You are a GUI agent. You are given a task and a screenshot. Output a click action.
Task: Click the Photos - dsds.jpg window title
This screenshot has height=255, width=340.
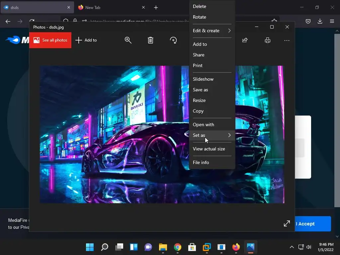48,27
